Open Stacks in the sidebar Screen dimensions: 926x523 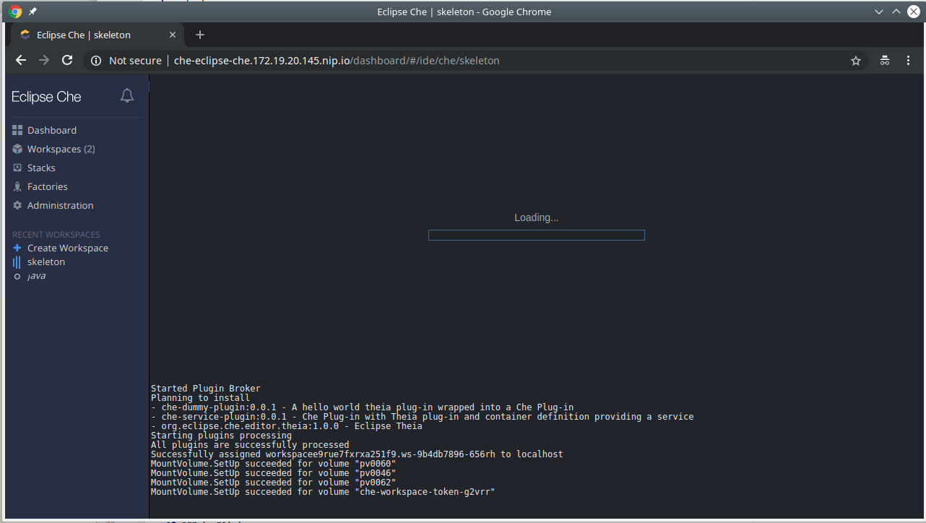41,168
